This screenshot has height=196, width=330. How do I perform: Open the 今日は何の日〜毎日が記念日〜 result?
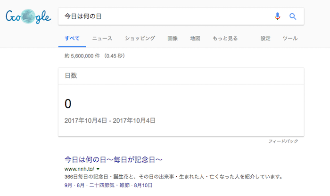[x=113, y=159]
